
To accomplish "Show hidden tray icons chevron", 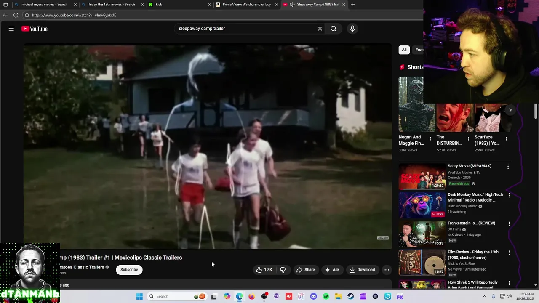I will click(x=484, y=296).
